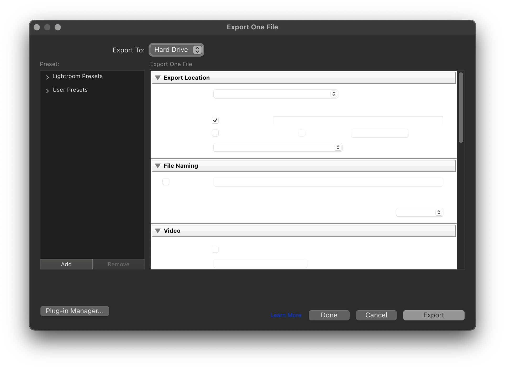Screen dimensions: 505x369
Task: Select Lightroom Presets in preset list
Action: click(77, 76)
